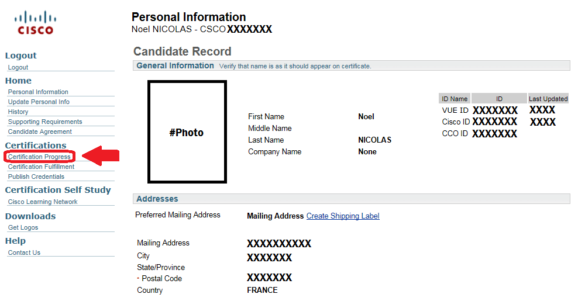Open Update Personal Info
This screenshot has height=301, width=578.
(39, 102)
